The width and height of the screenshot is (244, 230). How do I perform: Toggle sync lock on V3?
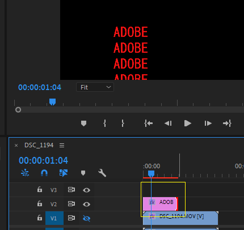point(71,190)
